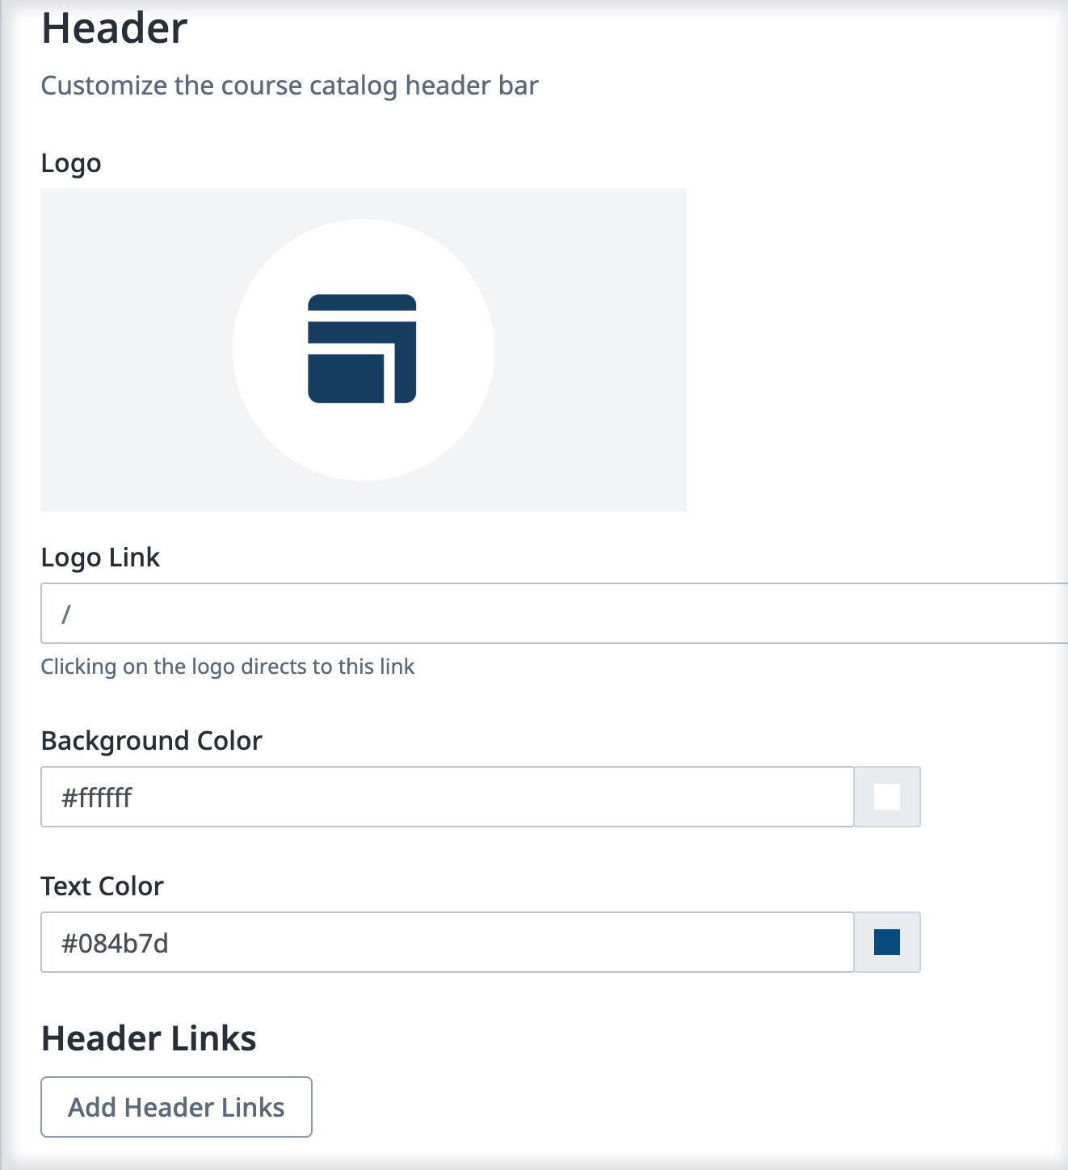This screenshot has width=1068, height=1170.
Task: Click the dark blue logo icon
Action: [362, 349]
